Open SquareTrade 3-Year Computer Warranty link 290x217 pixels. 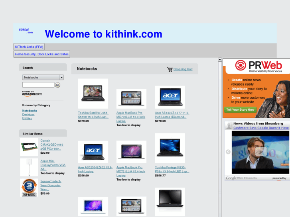pos(51,185)
